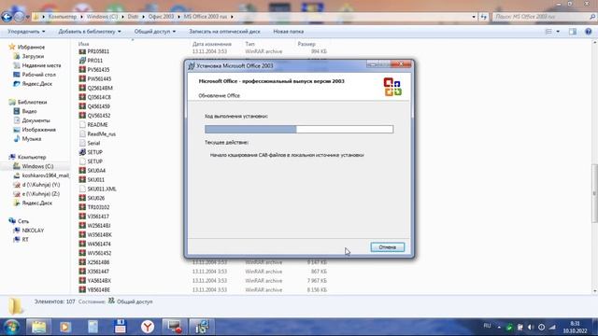Create a folder with Новая папка

point(289,32)
